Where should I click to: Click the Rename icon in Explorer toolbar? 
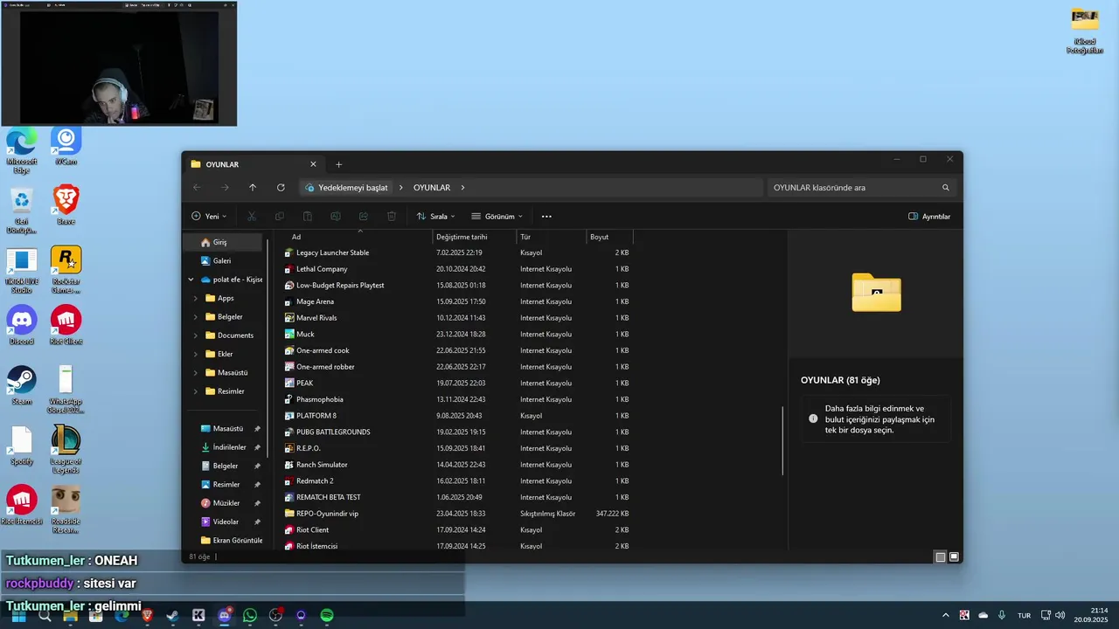(x=336, y=217)
